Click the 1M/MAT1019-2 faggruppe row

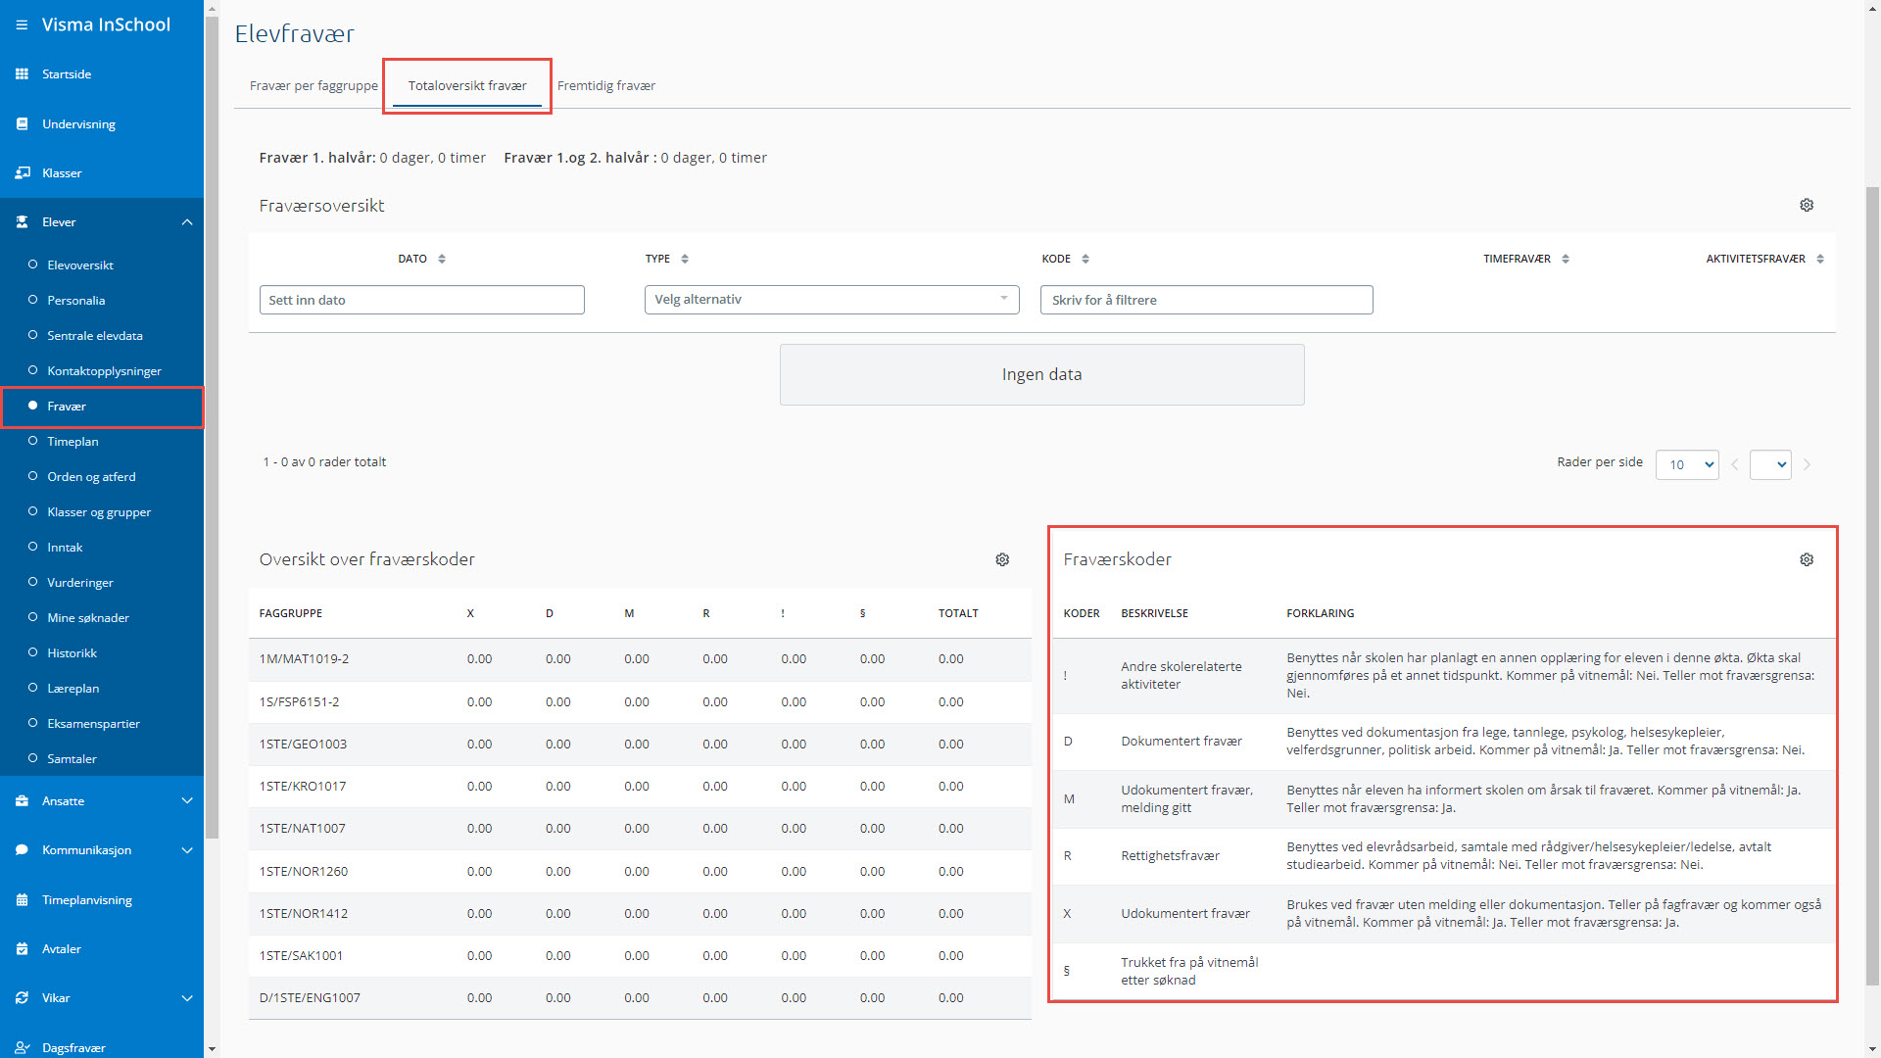pyautogui.click(x=640, y=659)
